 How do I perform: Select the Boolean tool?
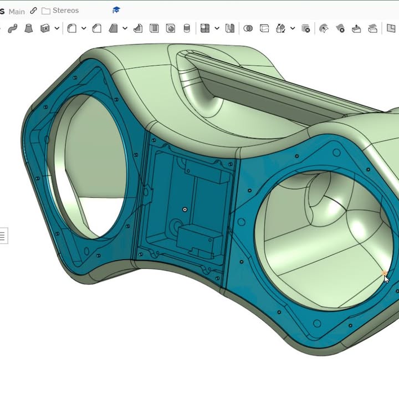click(248, 28)
